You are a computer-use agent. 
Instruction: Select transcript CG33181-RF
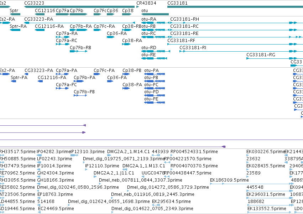[x=235, y=44]
